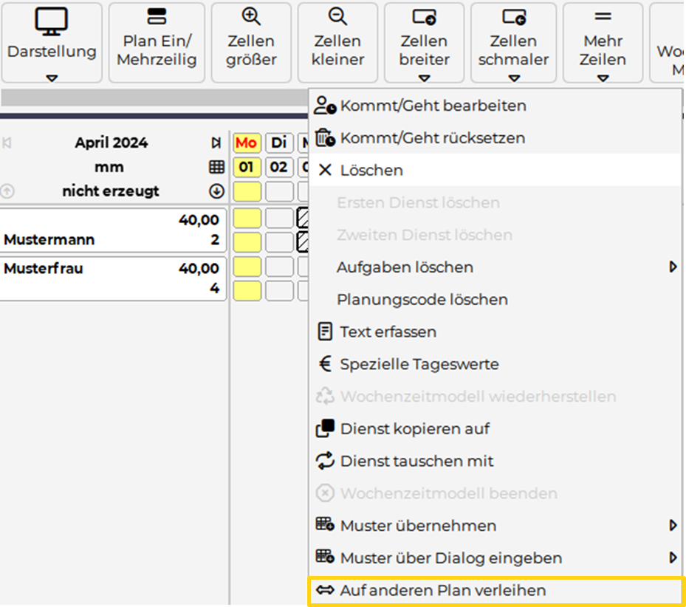686x607 pixels.
Task: Click the Zellen kleiner zoom-out icon
Action: click(337, 17)
